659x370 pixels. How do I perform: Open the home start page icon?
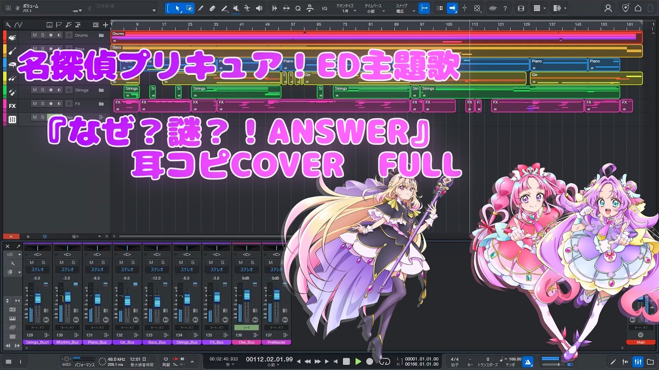[638, 8]
